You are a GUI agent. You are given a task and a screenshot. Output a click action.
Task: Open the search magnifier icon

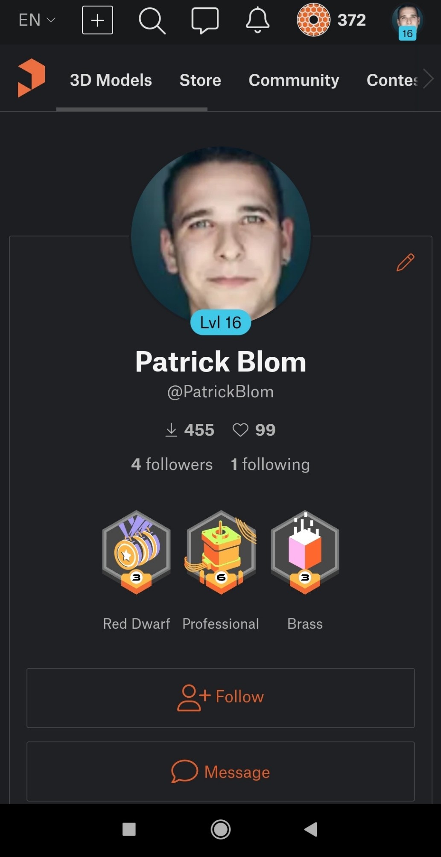(152, 20)
